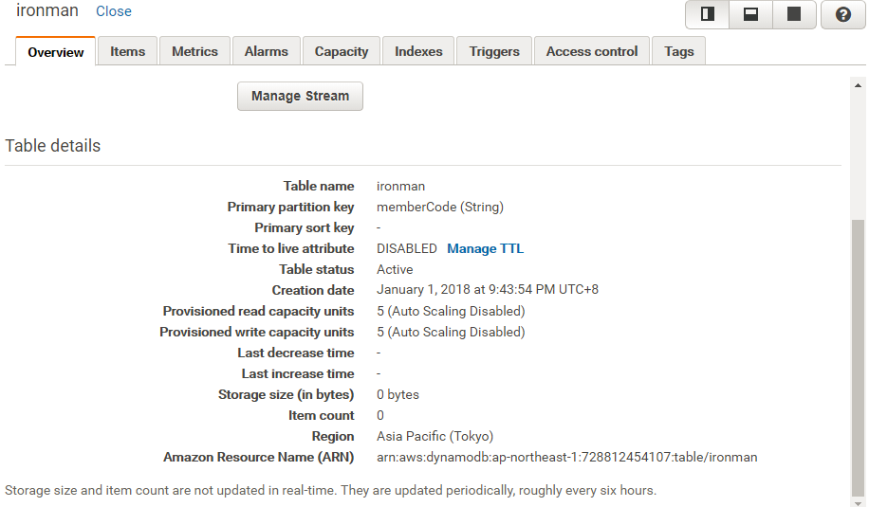Select the full-screen panel layout icon
869x507 pixels.
point(794,14)
